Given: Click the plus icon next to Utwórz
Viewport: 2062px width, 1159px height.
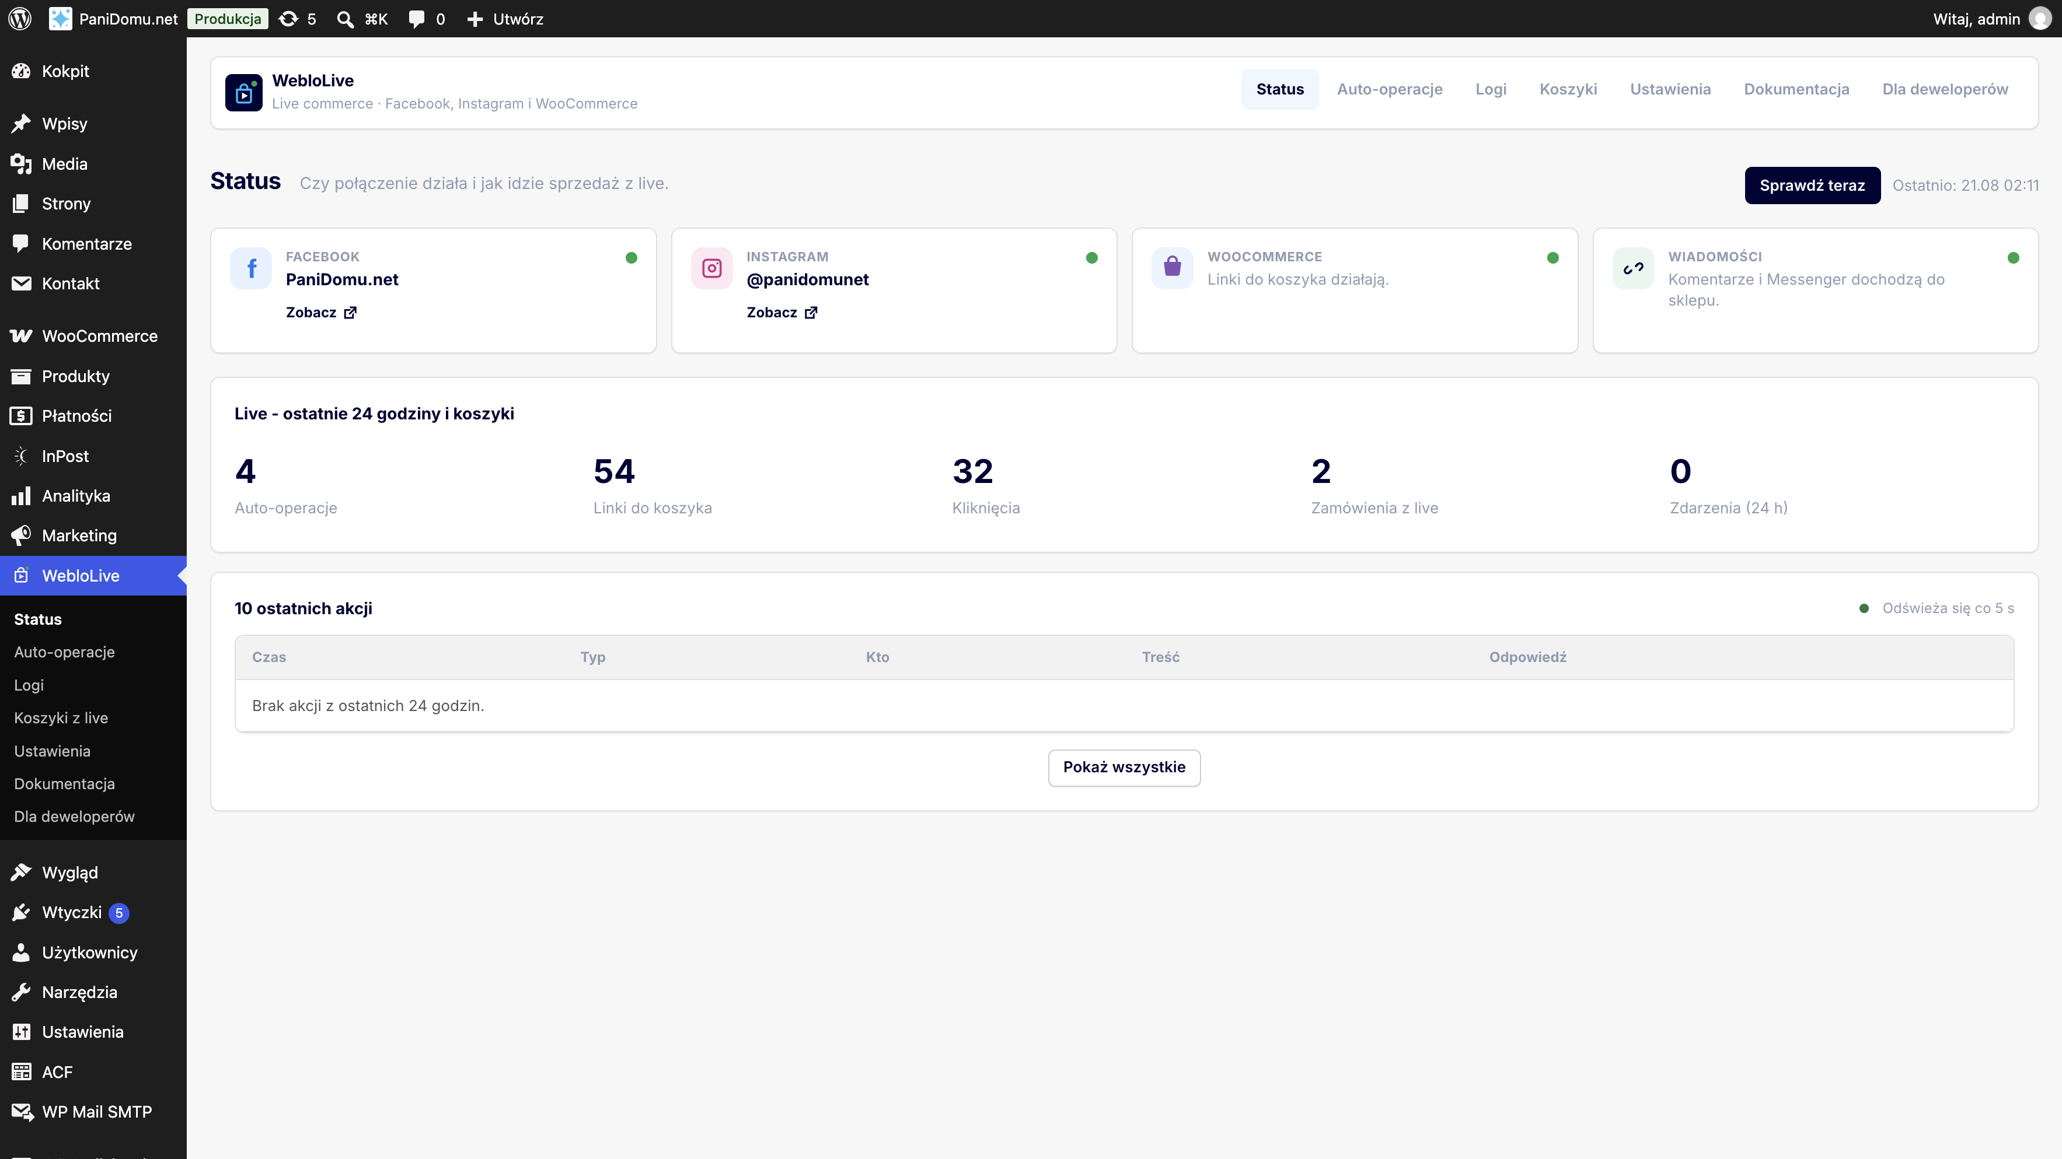Looking at the screenshot, I should click(x=474, y=19).
